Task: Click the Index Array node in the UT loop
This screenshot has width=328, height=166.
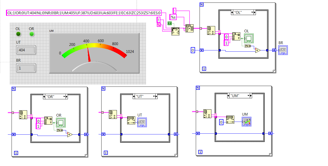Action: 113,115
